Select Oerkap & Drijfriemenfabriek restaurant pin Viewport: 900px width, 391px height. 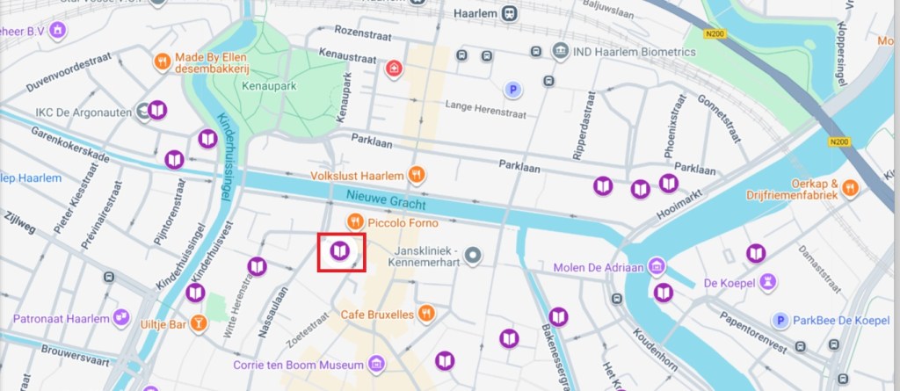pyautogui.click(x=850, y=187)
